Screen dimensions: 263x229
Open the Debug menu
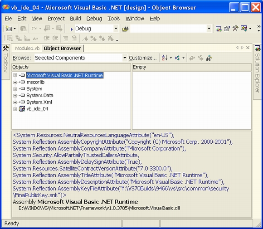click(94, 19)
